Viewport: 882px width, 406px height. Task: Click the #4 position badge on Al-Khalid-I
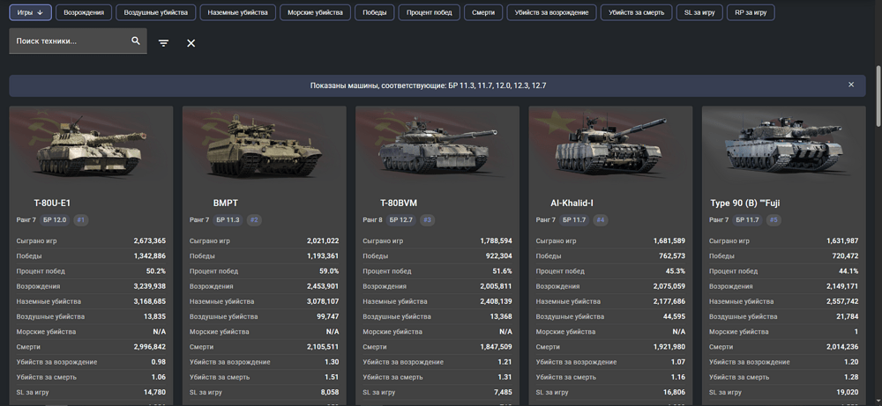[x=601, y=220]
